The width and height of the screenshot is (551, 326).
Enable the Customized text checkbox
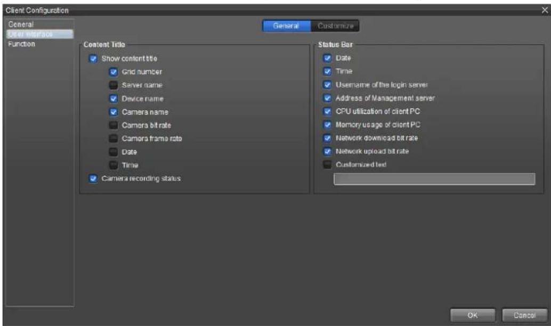tap(327, 165)
